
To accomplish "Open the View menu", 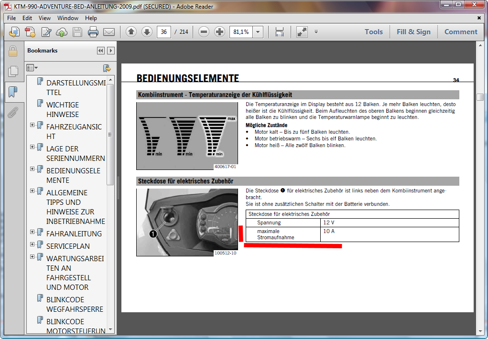I will tap(44, 18).
